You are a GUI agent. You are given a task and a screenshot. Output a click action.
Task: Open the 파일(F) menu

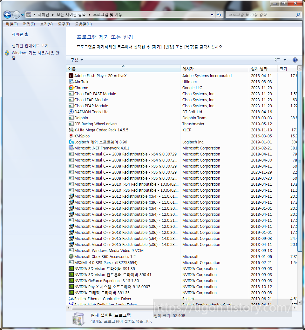click(x=11, y=24)
